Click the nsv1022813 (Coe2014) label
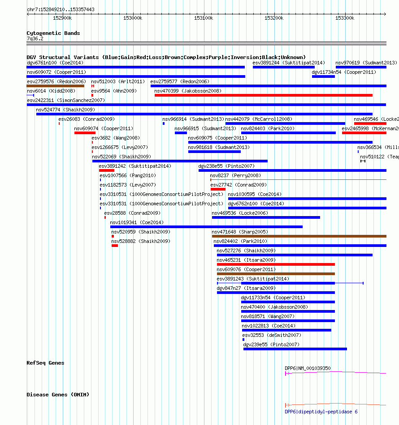Image resolution: width=399 pixels, height=425 pixels. coord(269,326)
